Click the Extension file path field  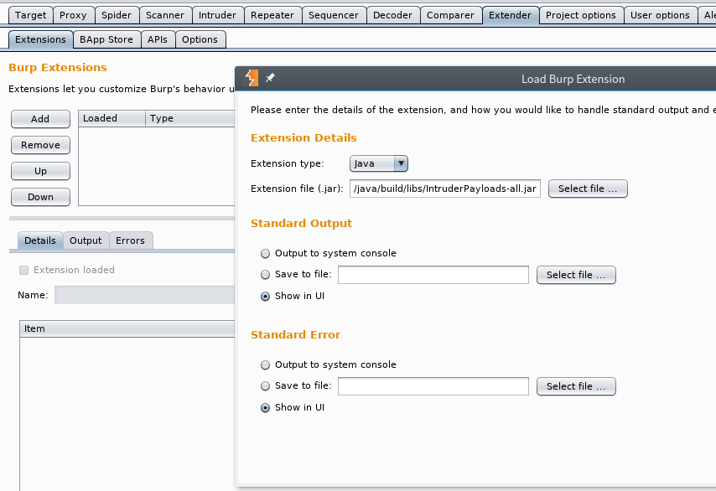pos(445,189)
